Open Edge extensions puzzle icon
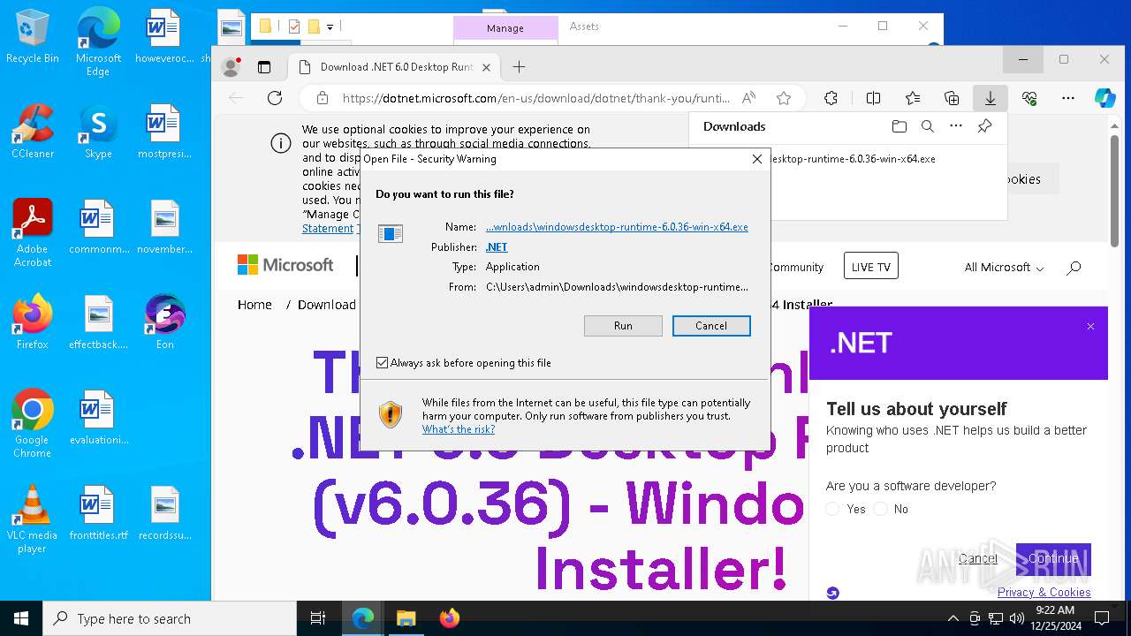The image size is (1131, 636). 831,98
